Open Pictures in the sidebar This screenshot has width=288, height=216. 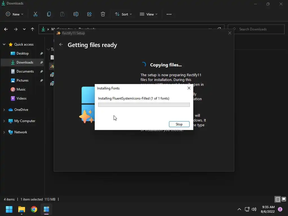coord(22,80)
